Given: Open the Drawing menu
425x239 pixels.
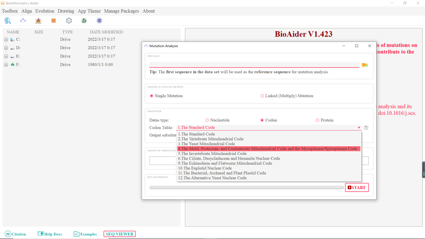Looking at the screenshot, I should [66, 11].
